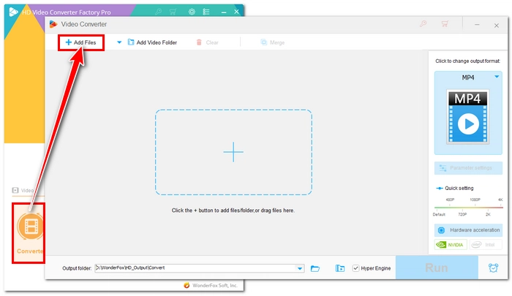The image size is (512, 296).
Task: Click the plus sign in drop area
Action: [233, 152]
